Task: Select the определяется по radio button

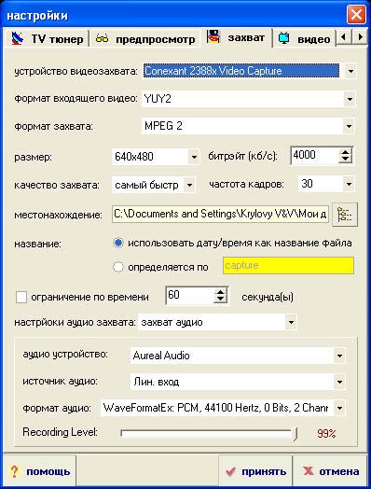Action: pos(118,267)
